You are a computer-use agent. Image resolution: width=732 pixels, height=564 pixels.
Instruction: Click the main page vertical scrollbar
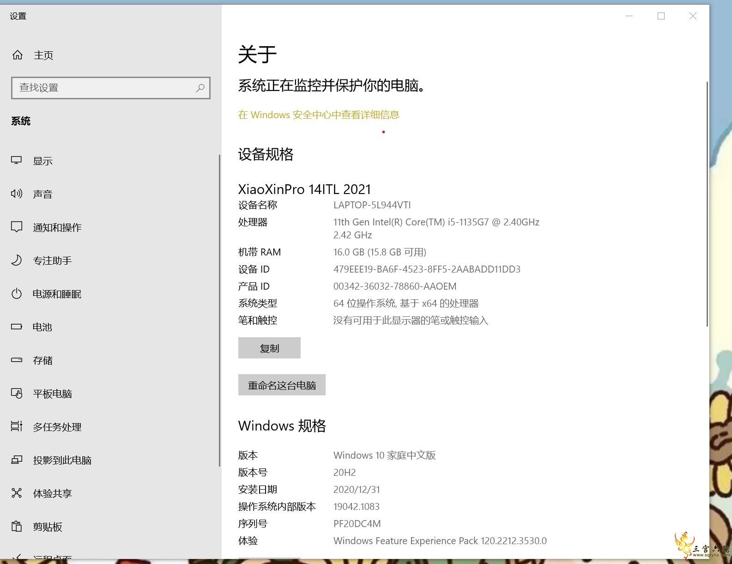[707, 204]
